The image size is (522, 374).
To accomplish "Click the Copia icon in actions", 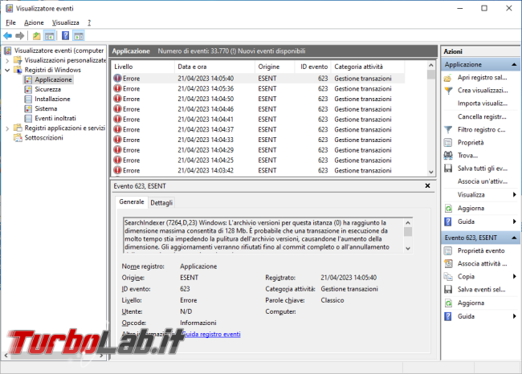I will click(448, 277).
